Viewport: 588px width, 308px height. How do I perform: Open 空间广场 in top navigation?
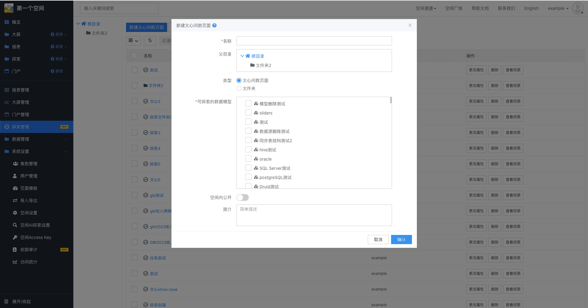pyautogui.click(x=454, y=8)
